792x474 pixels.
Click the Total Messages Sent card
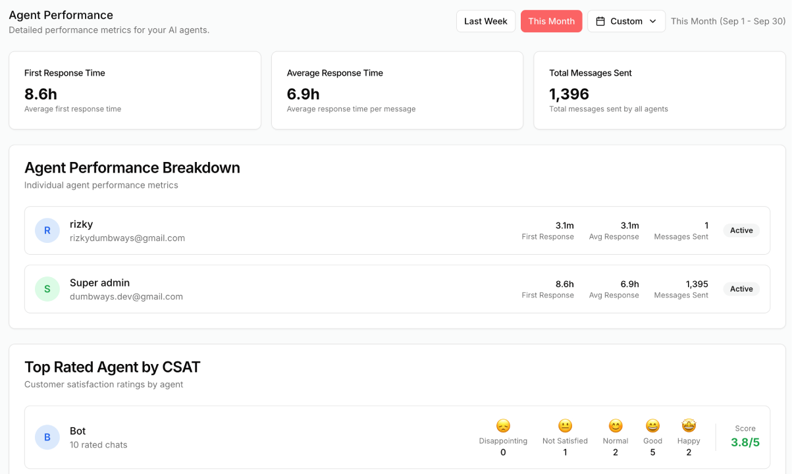pos(659,90)
